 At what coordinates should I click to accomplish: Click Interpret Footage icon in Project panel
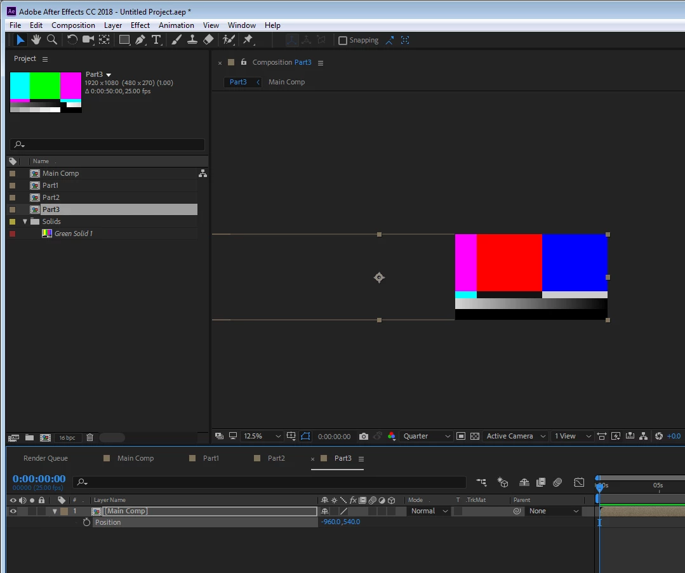[13, 438]
